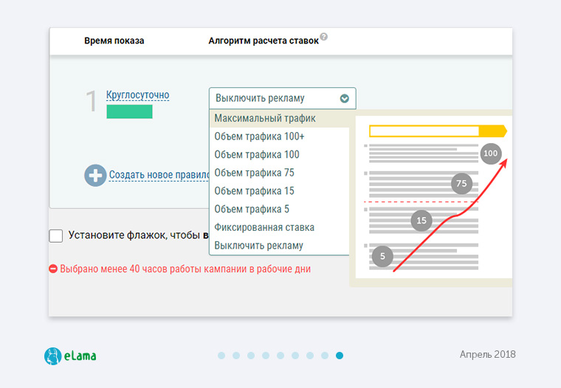This screenshot has width=561, height=388.
Task: Click the gray circle labeled 100
Action: click(x=491, y=153)
